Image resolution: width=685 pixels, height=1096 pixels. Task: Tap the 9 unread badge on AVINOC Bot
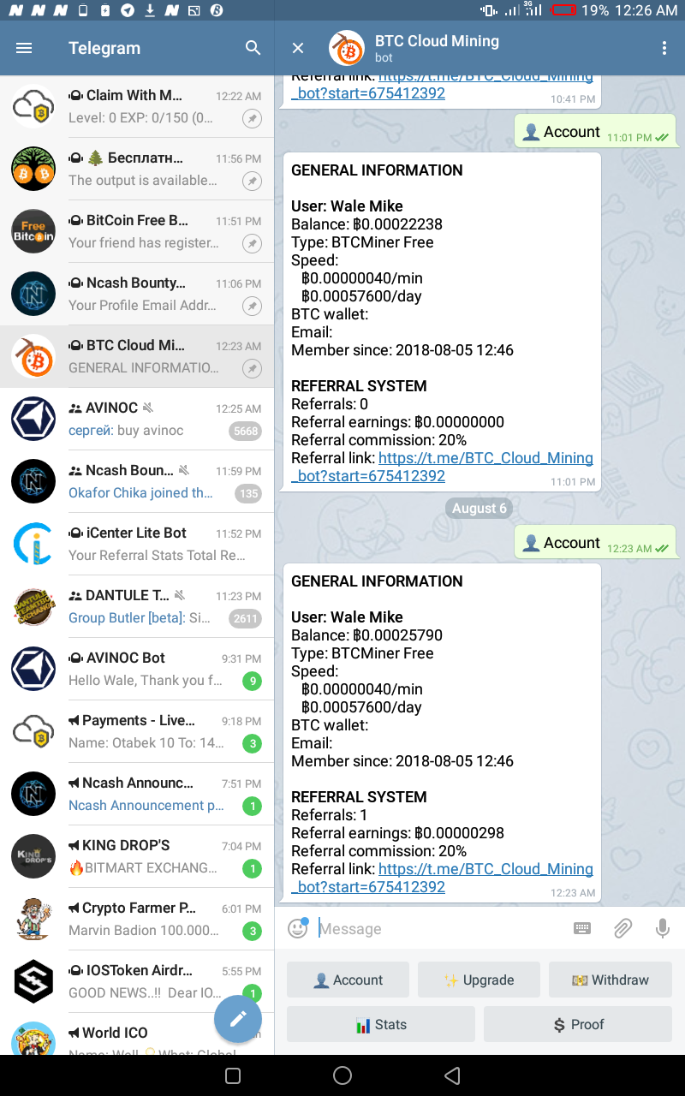252,682
